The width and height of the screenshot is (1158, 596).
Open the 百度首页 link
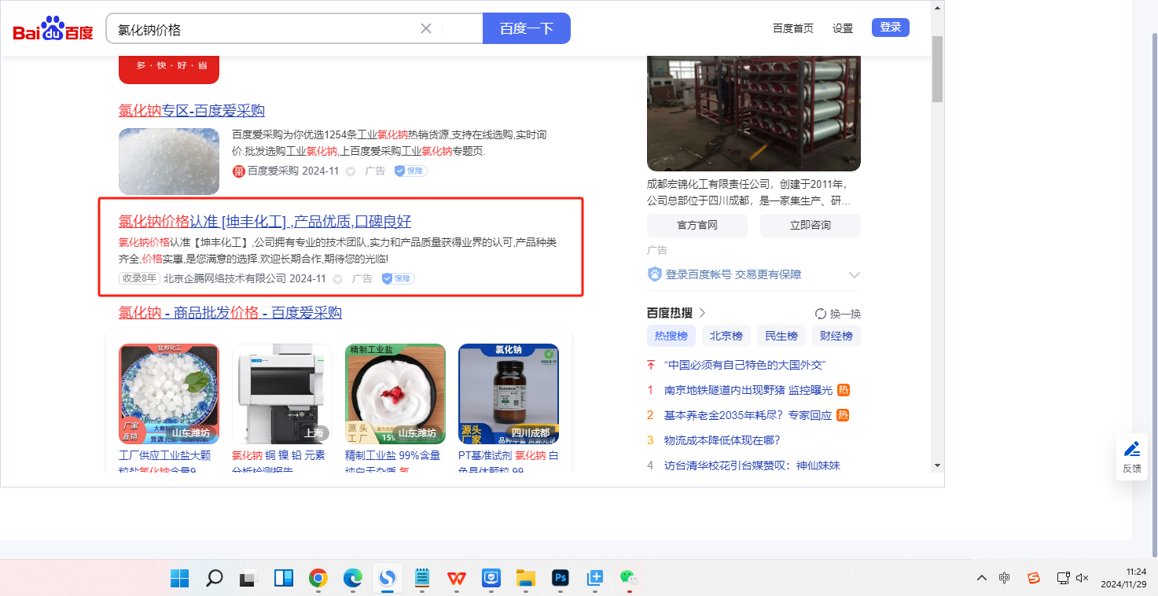tap(793, 28)
